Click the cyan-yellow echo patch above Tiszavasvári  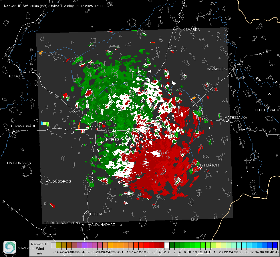pos(45,124)
